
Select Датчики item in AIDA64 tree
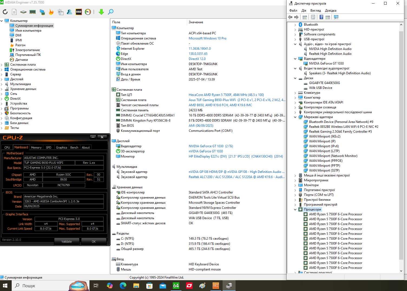pyautogui.click(x=21, y=60)
